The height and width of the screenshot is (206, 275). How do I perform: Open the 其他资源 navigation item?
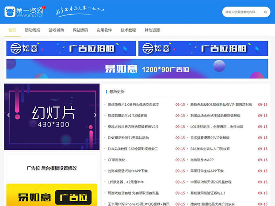pyautogui.click(x=152, y=30)
